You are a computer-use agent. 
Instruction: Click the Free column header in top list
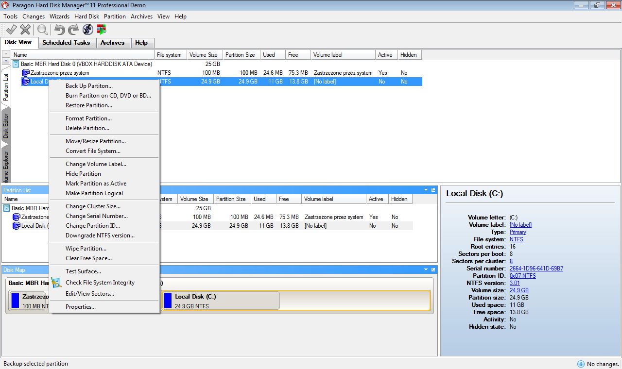(297, 55)
